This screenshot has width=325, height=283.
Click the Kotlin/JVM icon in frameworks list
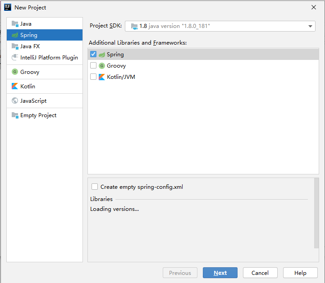(x=102, y=77)
